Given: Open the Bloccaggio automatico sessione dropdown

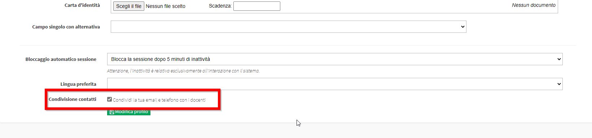Looking at the screenshot, I should pyautogui.click(x=335, y=59).
